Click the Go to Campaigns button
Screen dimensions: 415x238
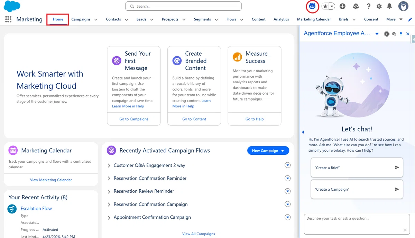click(134, 119)
